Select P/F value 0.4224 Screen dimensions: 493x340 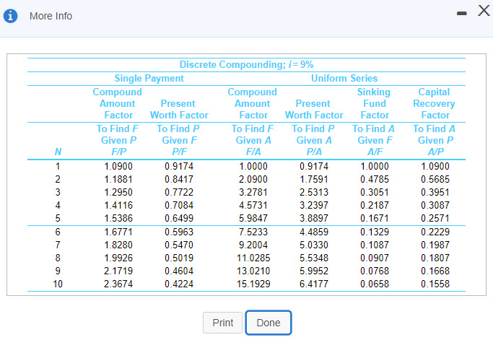point(179,284)
